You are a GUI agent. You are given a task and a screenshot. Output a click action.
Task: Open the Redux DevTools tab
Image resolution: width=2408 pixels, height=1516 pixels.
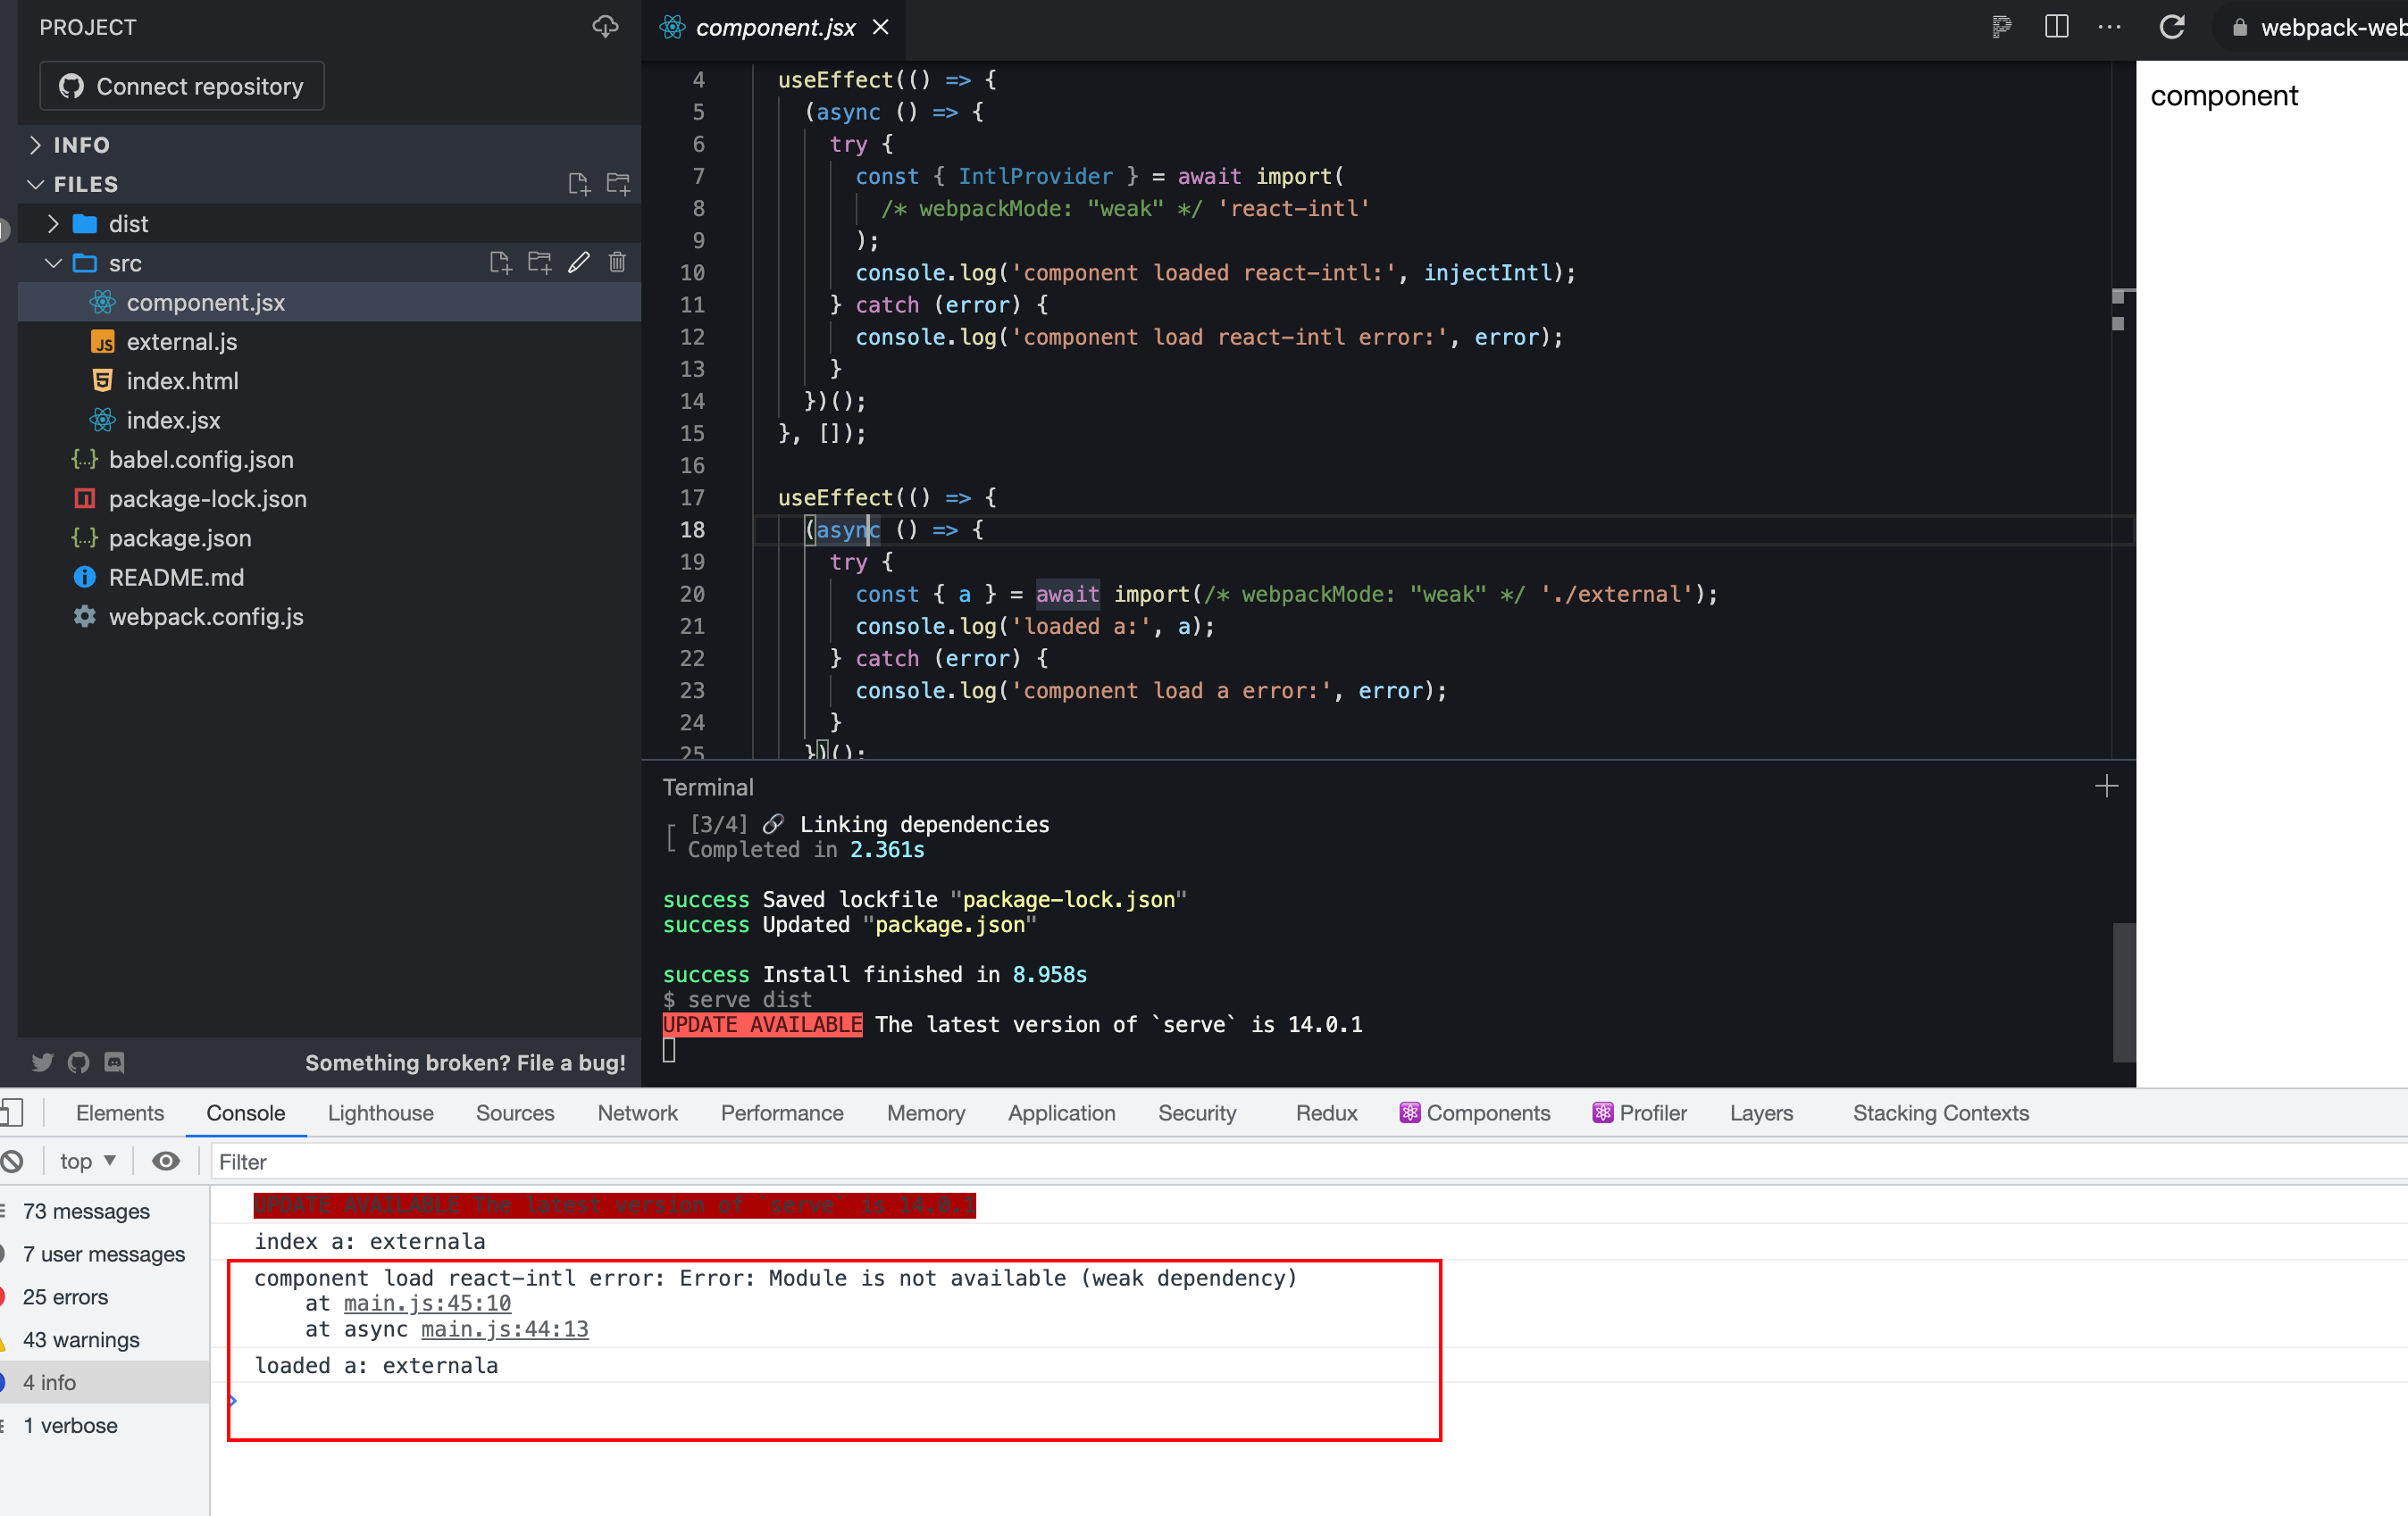point(1326,1112)
